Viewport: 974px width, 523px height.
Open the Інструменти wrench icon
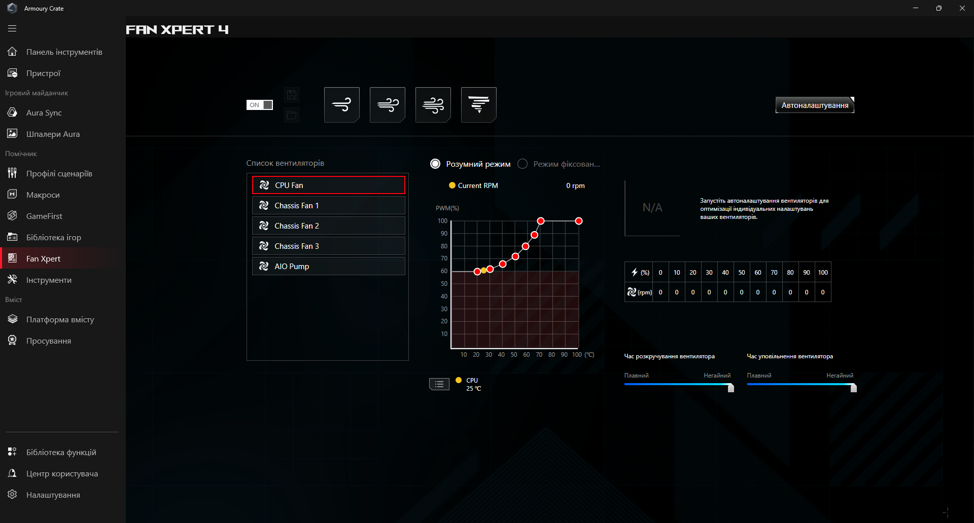(x=13, y=280)
